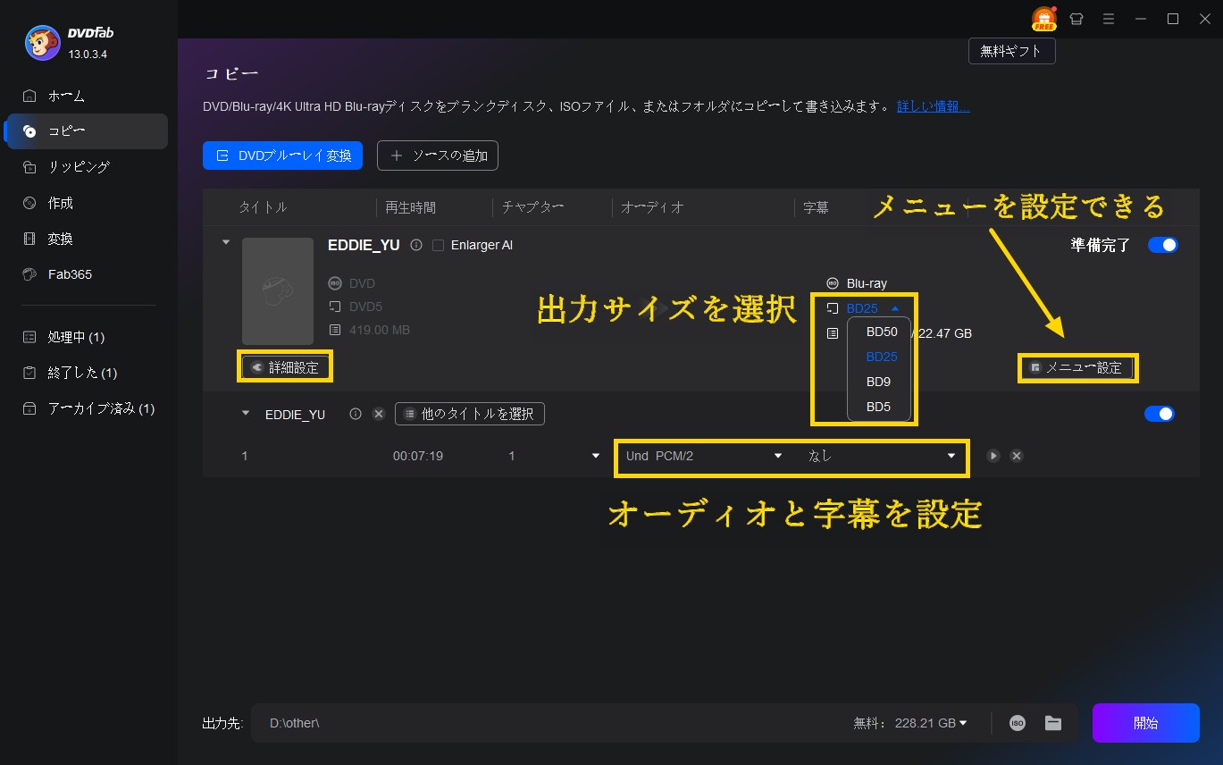Image resolution: width=1223 pixels, height=765 pixels.
Task: Open the chapter dropdown arrow for title 1
Action: [596, 456]
